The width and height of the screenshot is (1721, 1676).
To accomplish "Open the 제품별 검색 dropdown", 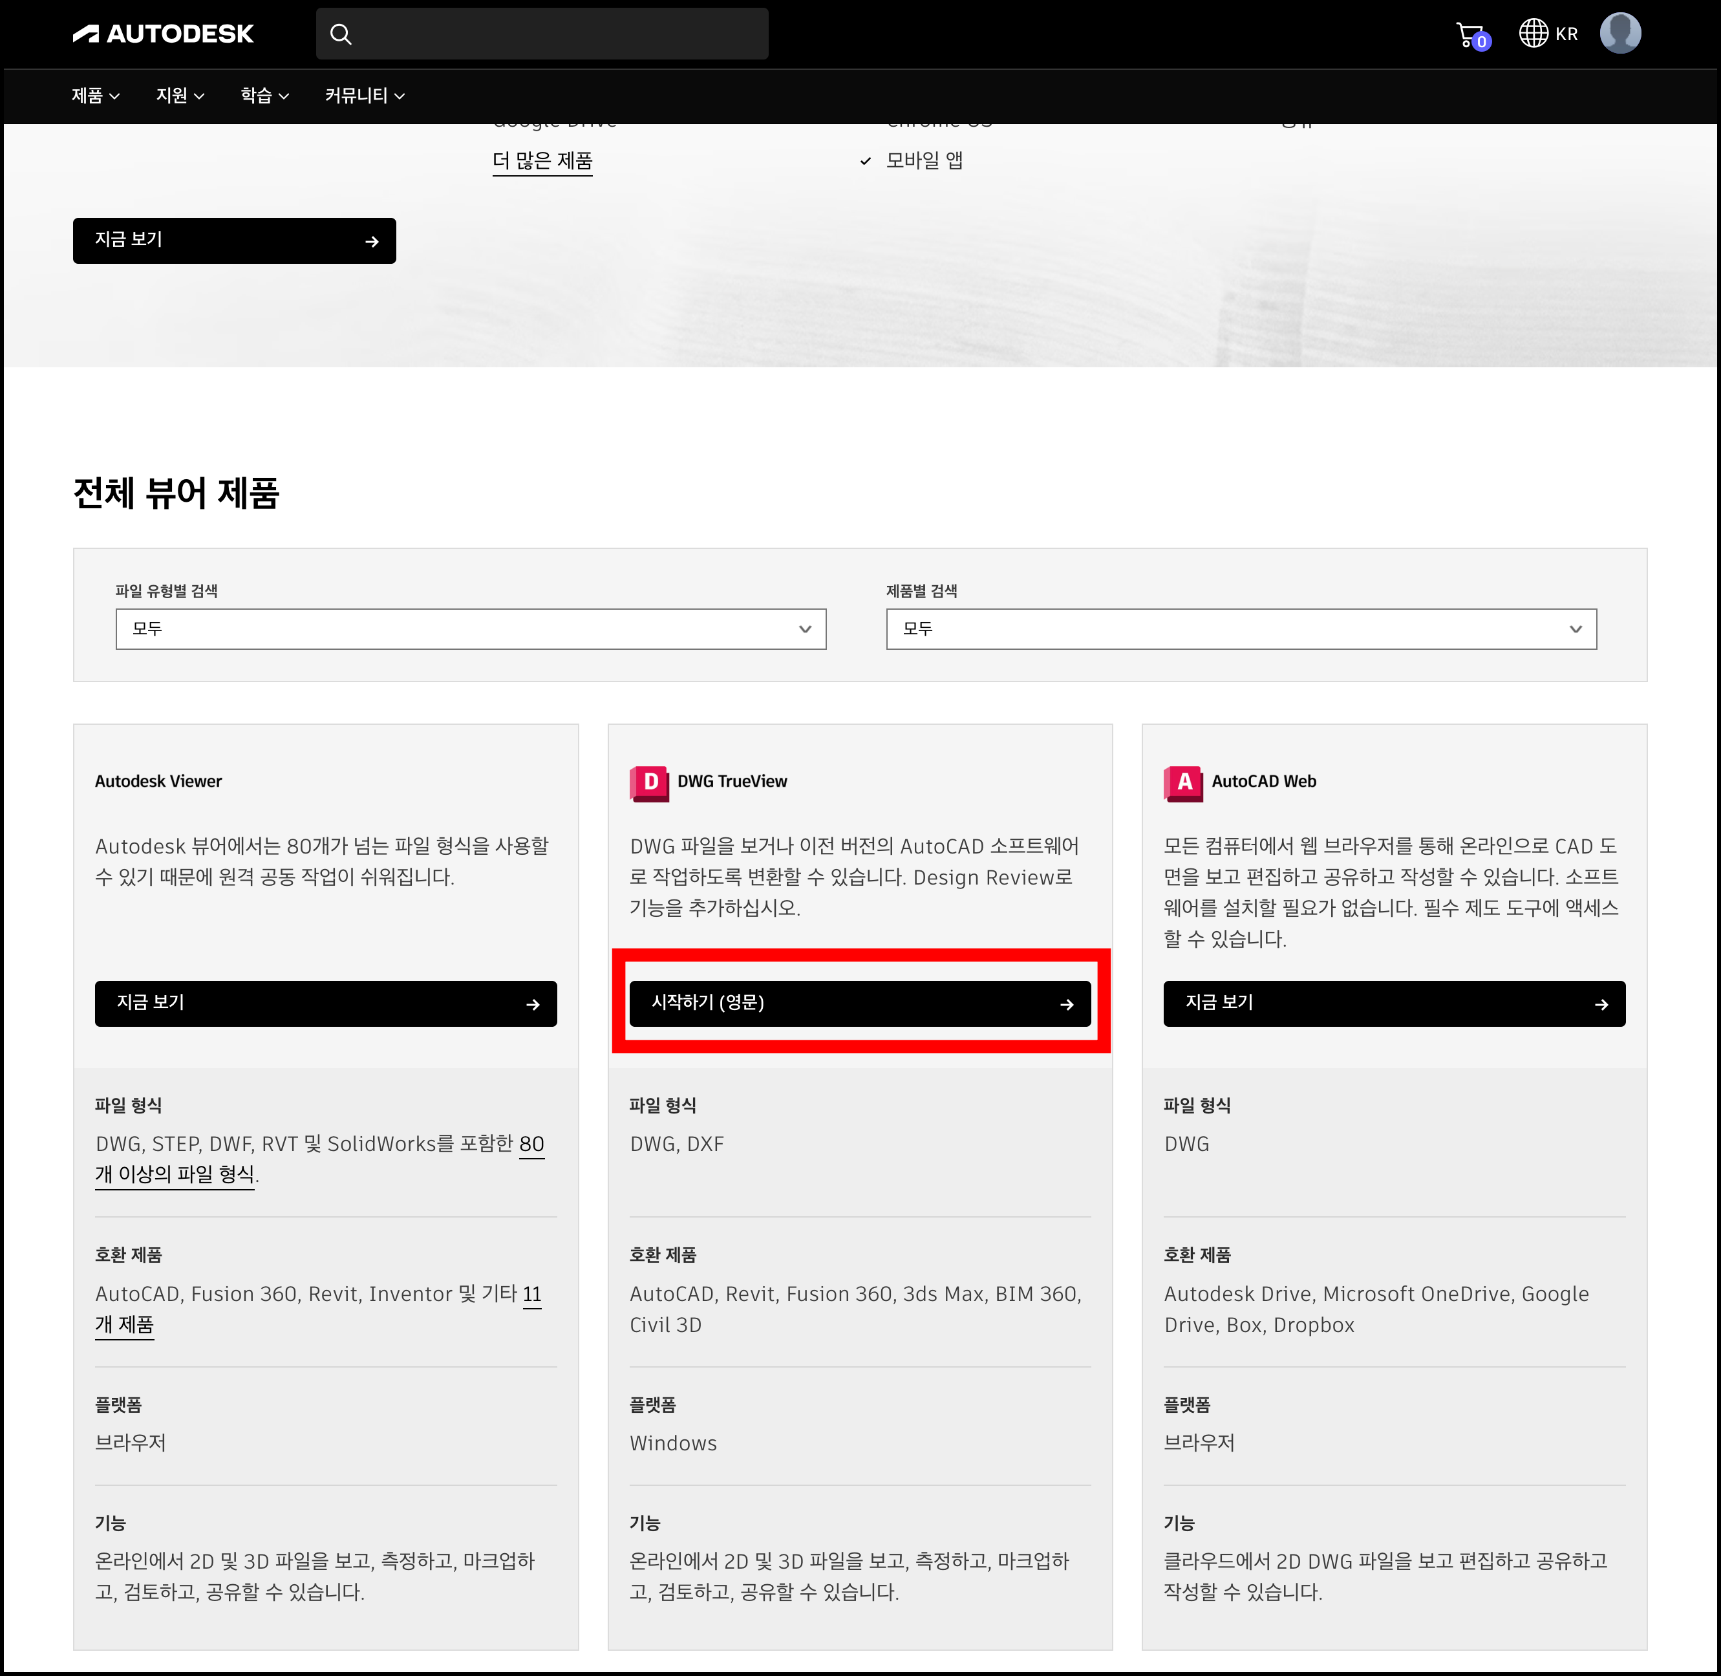I will pyautogui.click(x=1241, y=628).
